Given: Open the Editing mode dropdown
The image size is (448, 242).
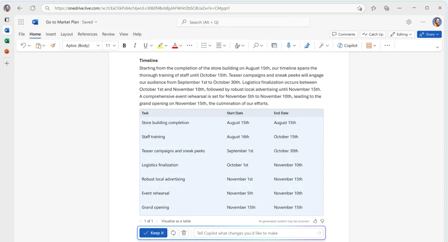Looking at the screenshot, I should point(402,34).
